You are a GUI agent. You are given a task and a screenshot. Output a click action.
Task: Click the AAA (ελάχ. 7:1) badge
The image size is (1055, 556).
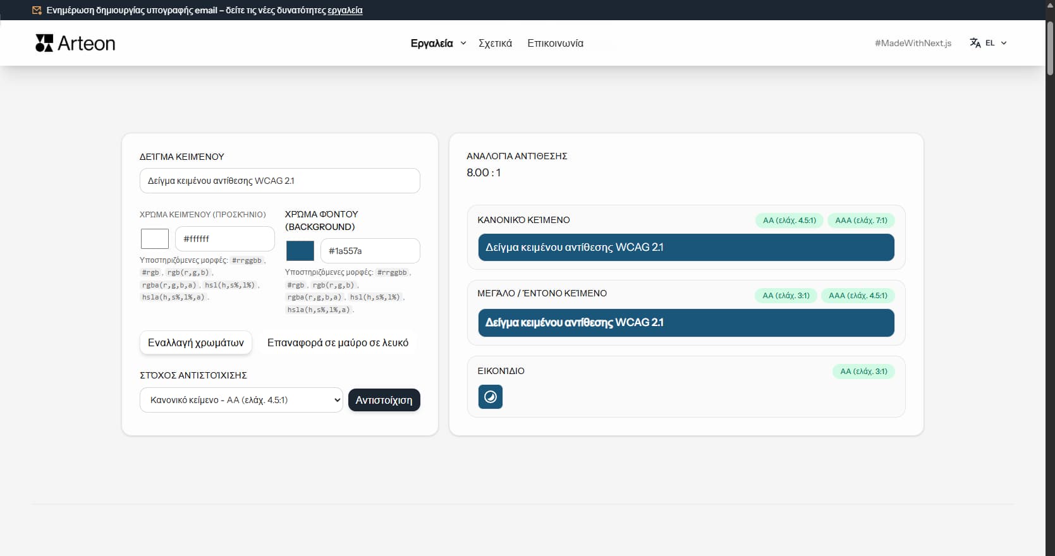tap(861, 221)
